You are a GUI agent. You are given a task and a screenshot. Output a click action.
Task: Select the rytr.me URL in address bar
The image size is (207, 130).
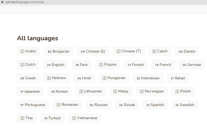25,2
